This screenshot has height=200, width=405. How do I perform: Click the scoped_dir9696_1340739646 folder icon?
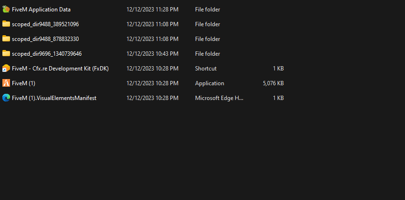coord(6,53)
